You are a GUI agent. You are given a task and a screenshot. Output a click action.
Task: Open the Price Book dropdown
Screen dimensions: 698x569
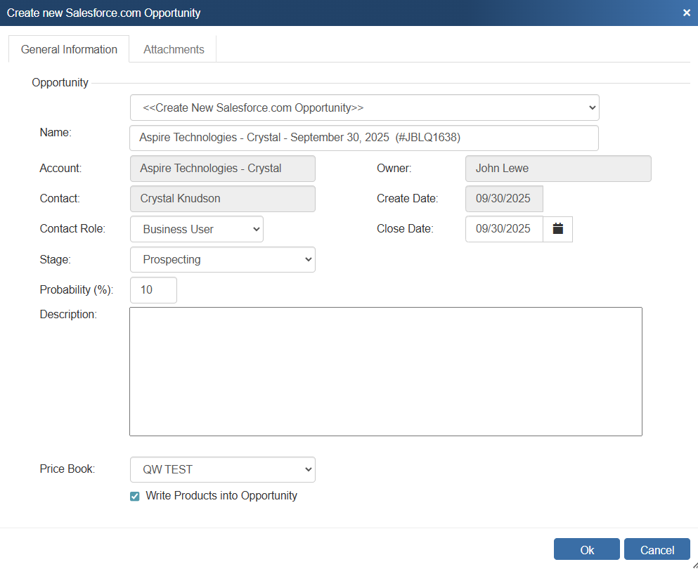tap(222, 469)
